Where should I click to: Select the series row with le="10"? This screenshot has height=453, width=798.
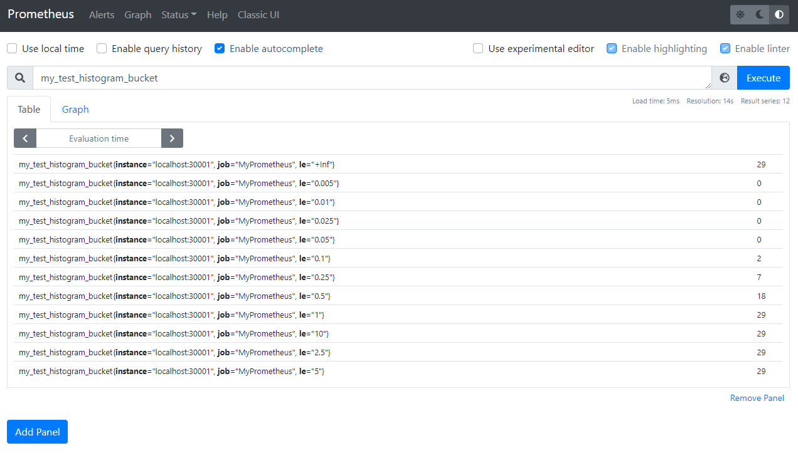pyautogui.click(x=398, y=333)
